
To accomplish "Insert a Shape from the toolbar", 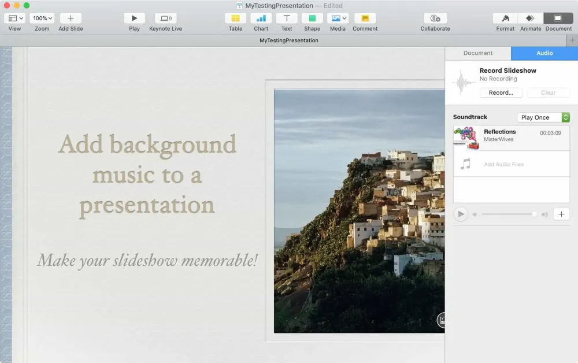I will (312, 18).
